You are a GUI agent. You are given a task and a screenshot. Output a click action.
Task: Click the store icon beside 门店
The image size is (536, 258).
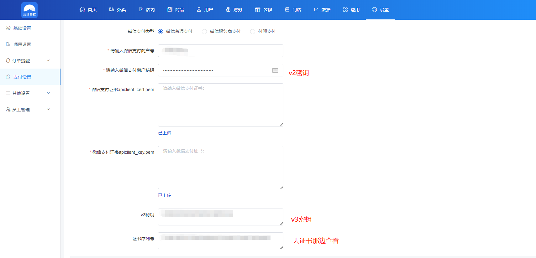[x=287, y=9]
